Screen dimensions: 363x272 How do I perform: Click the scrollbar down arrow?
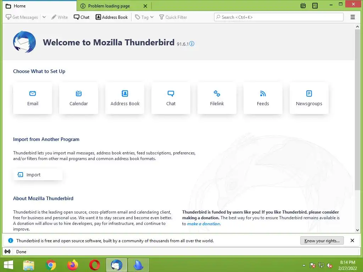click(357, 230)
